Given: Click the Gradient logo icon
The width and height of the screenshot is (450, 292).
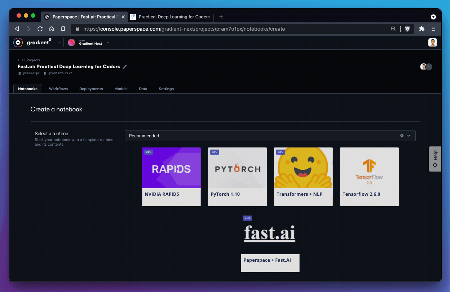Looking at the screenshot, I should pyautogui.click(x=18, y=43).
